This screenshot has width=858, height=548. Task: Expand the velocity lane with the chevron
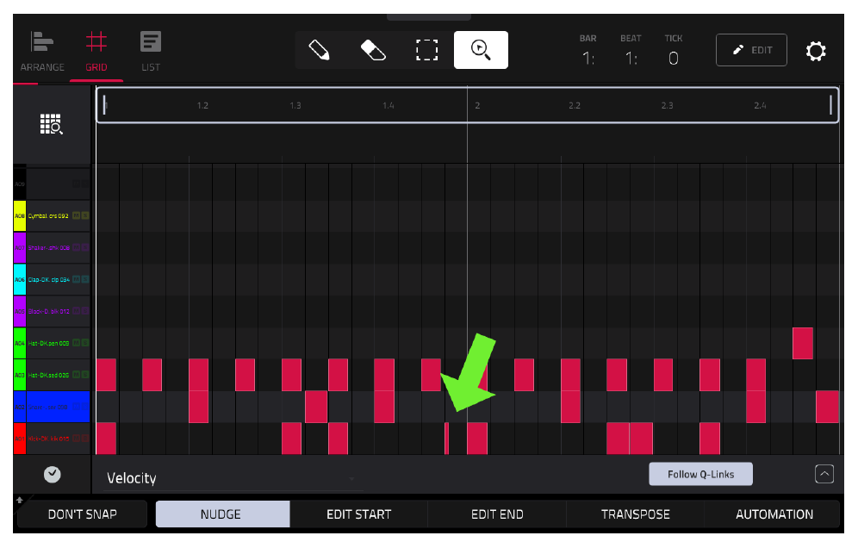(824, 474)
